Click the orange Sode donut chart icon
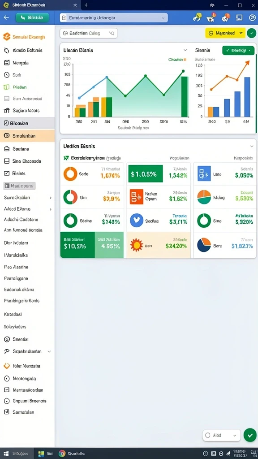 [x=70, y=173]
